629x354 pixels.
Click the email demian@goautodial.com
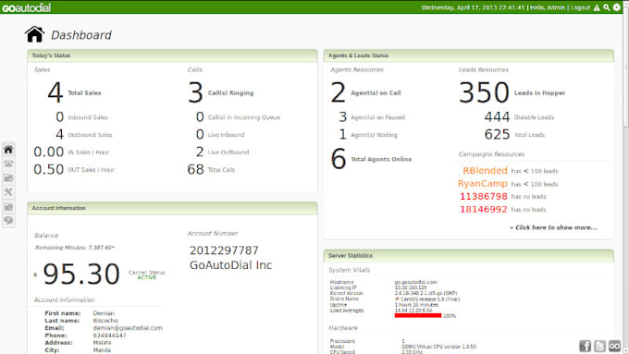pos(128,328)
